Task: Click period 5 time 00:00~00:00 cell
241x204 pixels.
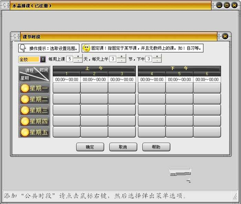Action: click(179, 79)
